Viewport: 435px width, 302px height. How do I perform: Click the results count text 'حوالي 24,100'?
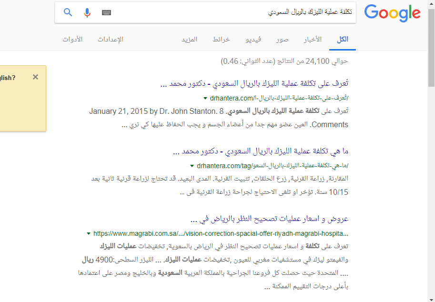[x=327, y=61]
